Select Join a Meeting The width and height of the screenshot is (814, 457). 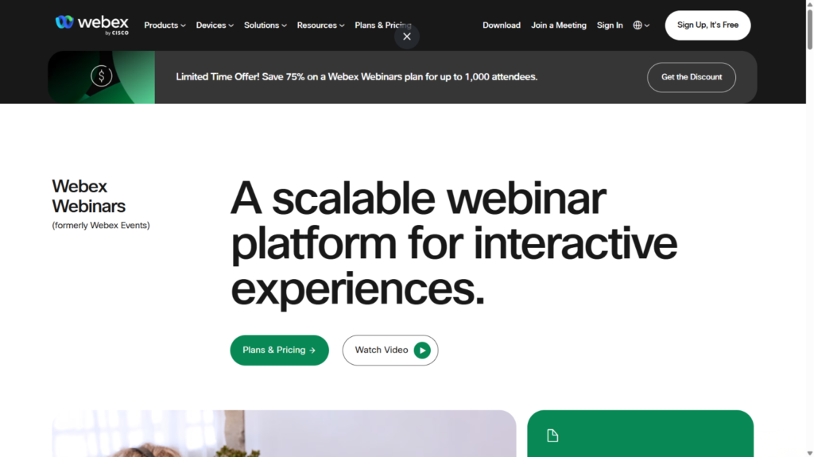pos(559,25)
